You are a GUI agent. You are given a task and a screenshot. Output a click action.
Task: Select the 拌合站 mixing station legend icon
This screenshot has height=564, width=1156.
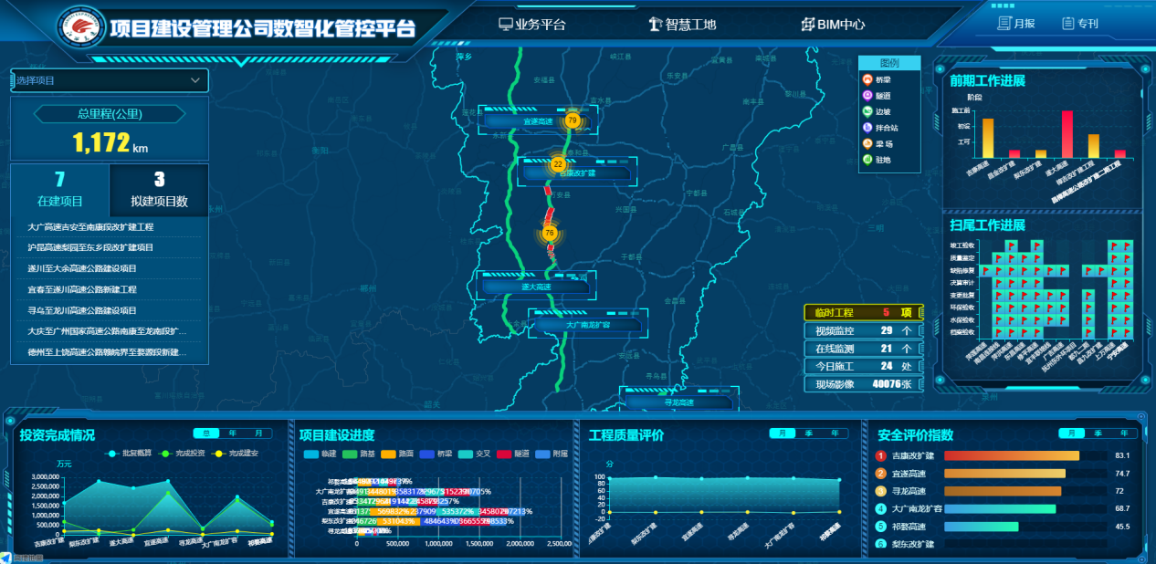(x=867, y=128)
